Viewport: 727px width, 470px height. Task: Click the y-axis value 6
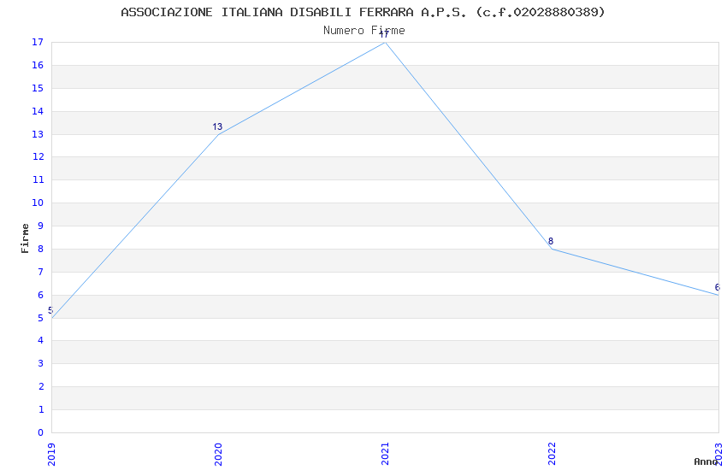pyautogui.click(x=41, y=295)
